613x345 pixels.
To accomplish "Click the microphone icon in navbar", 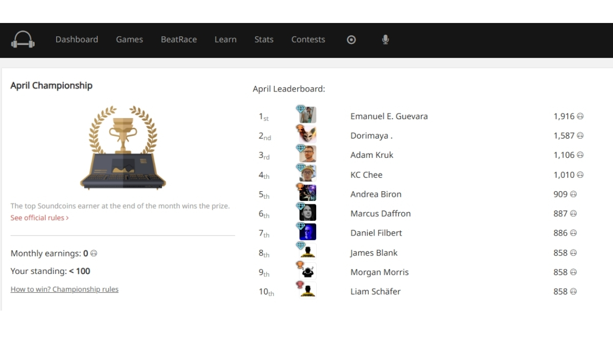I will click(386, 40).
